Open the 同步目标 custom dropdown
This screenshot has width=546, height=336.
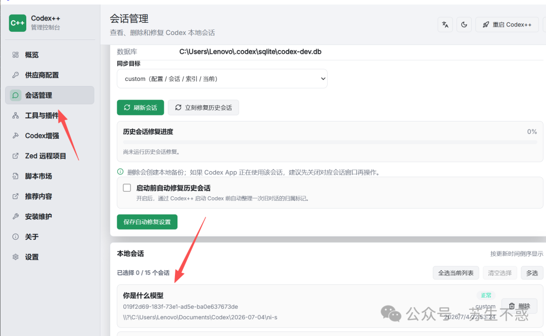(x=222, y=79)
